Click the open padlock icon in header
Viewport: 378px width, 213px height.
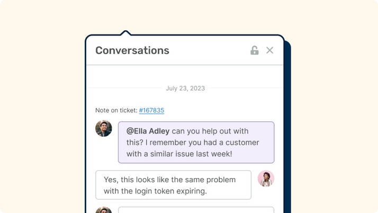(254, 50)
